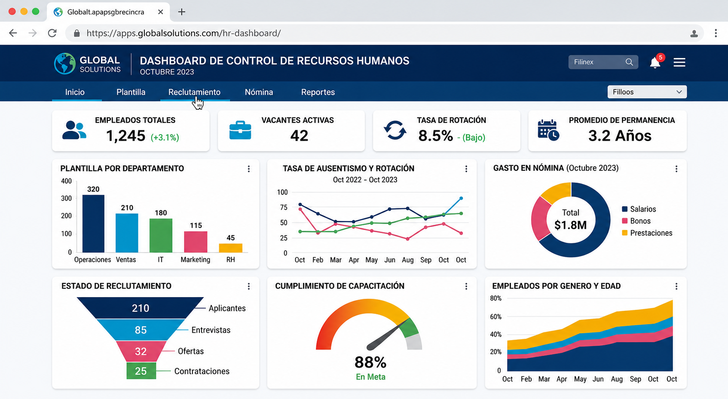Open the hamburger menu in the header

(x=679, y=62)
